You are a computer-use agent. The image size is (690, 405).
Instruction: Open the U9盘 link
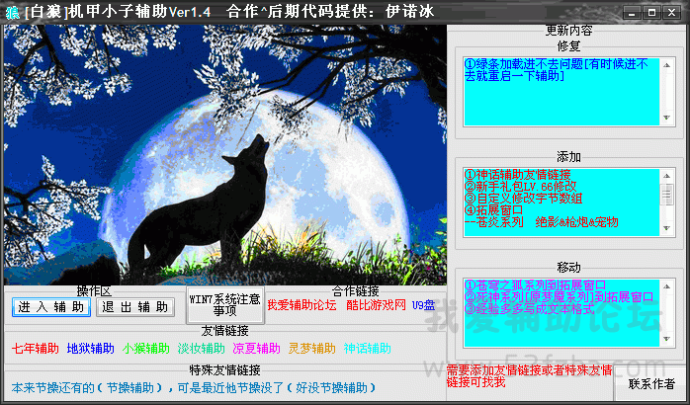(423, 305)
